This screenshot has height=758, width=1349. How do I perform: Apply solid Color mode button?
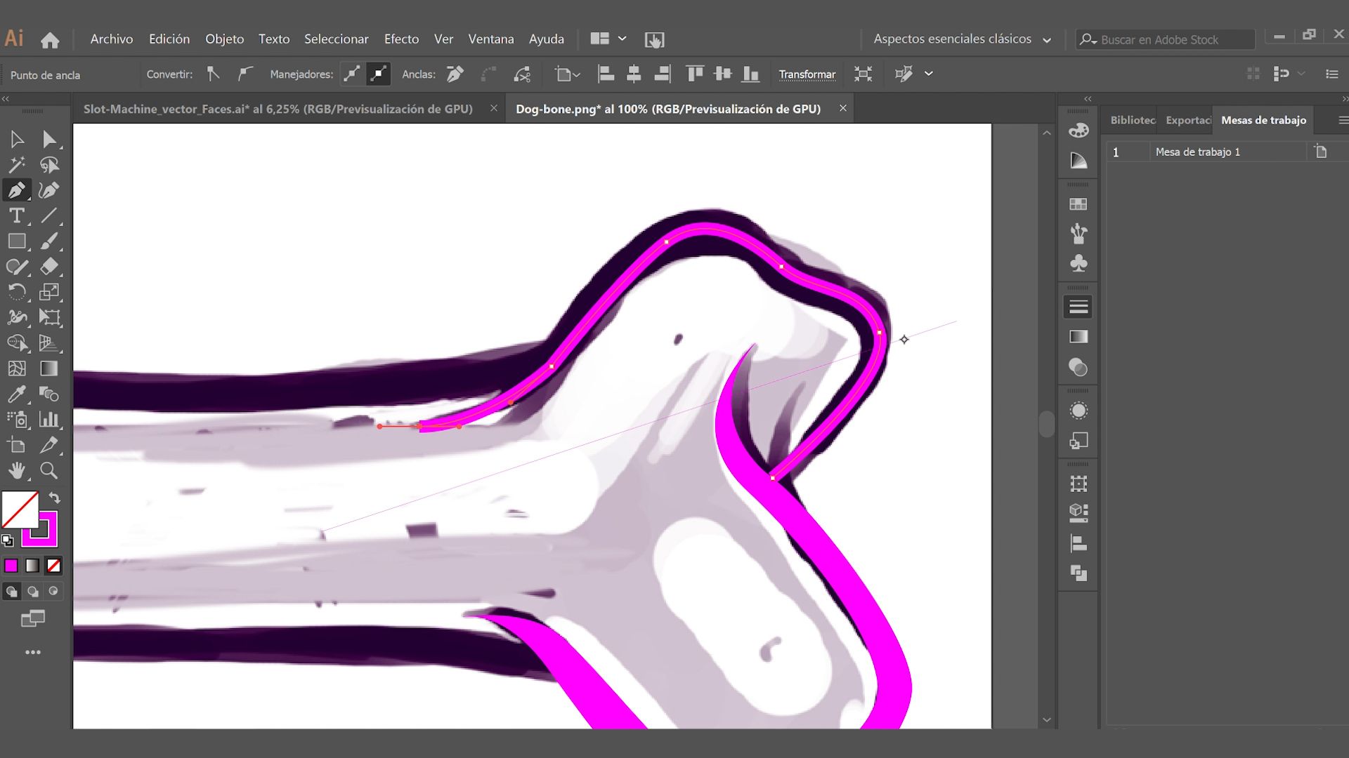11,566
